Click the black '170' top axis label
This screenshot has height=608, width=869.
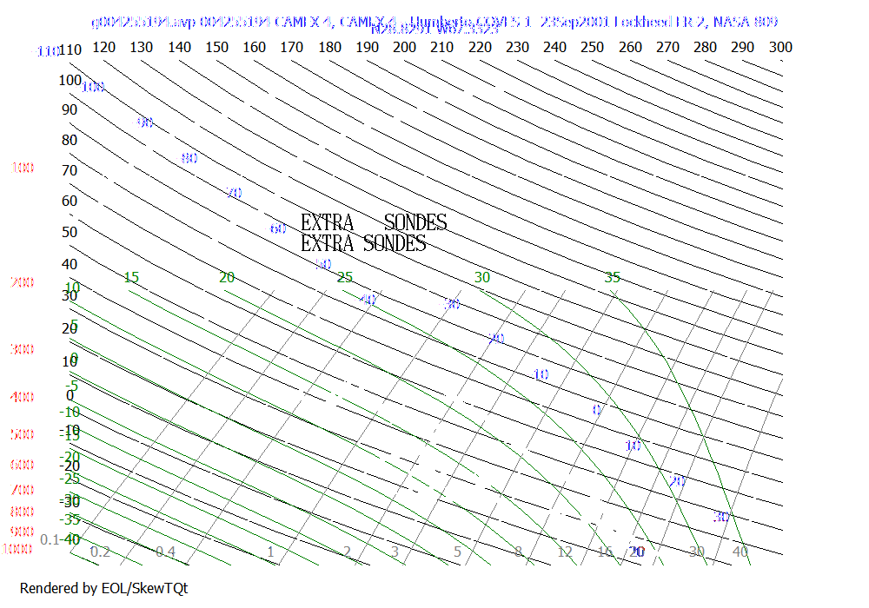click(x=291, y=47)
